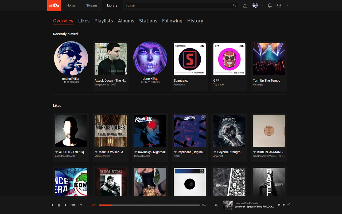Screen dimensions: 342x214
Task: Toggle shuffle in the player bar
Action: click(x=73, y=205)
